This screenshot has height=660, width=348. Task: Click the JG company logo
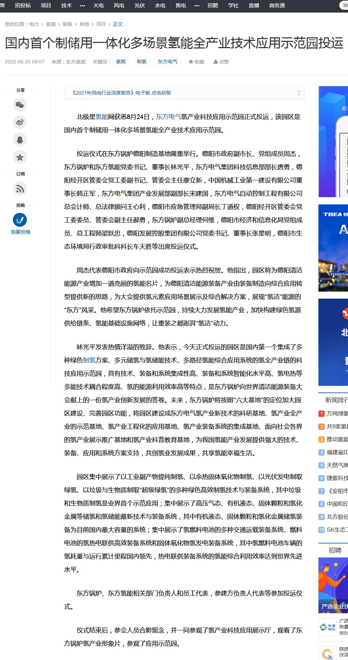pyautogui.click(x=327, y=653)
